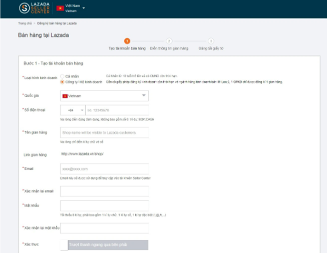Select the Cá nhân radio button
Image resolution: width=327 pixels, height=253 pixels.
(x=62, y=76)
